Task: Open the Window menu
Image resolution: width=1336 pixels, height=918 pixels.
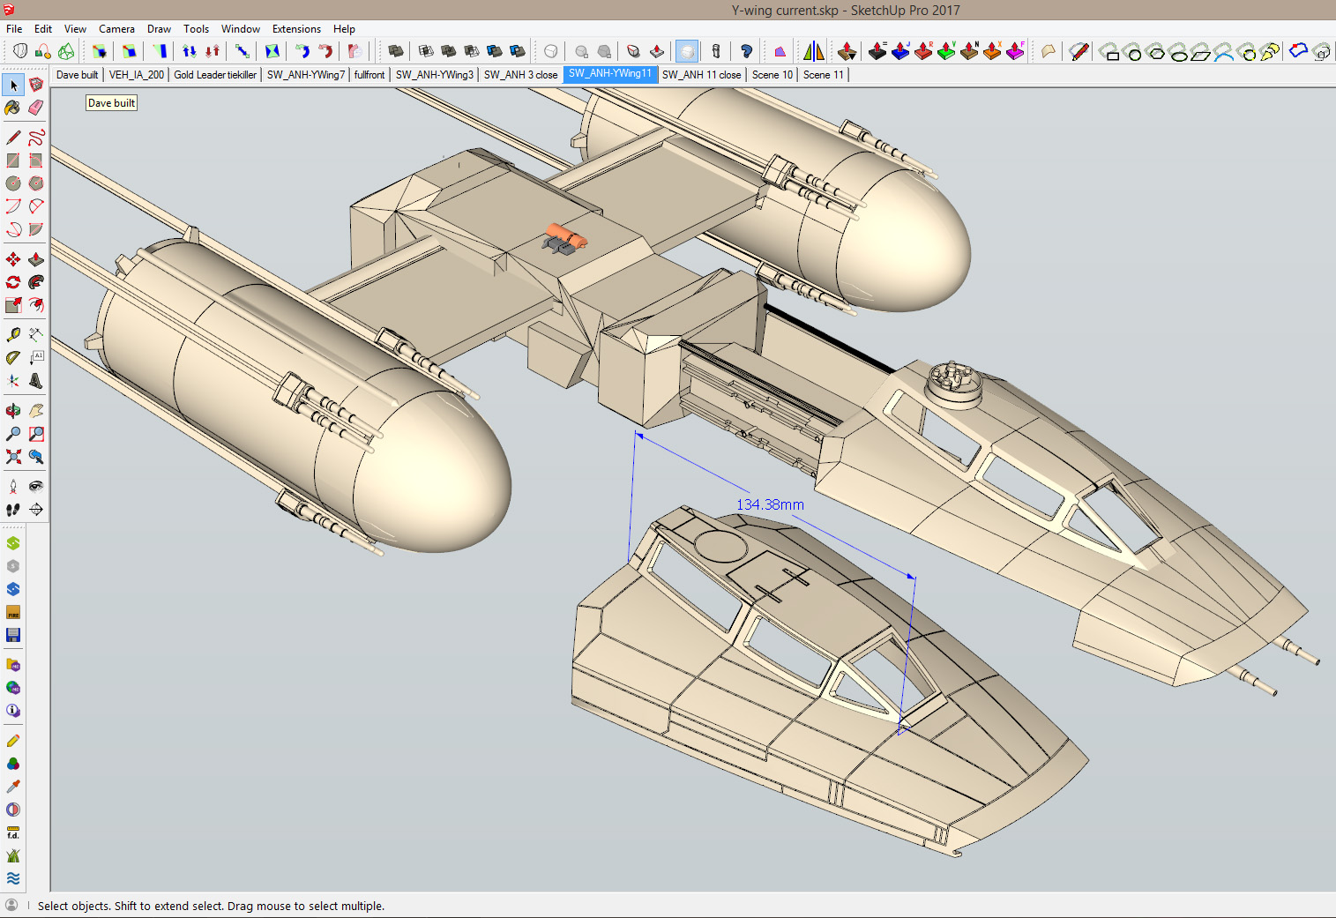Action: point(241,29)
